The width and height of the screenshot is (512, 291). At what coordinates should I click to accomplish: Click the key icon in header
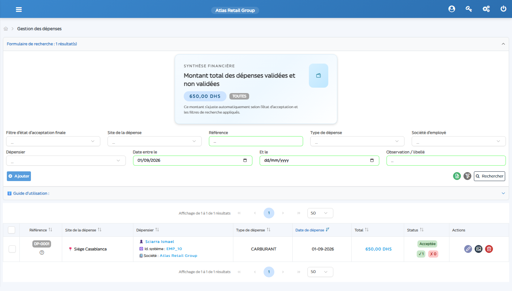click(469, 9)
